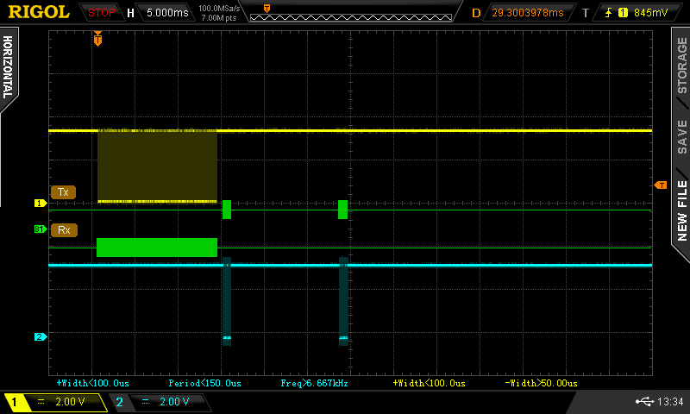Open the NEW FILE menu tab
690x414 pixels.
click(681, 211)
